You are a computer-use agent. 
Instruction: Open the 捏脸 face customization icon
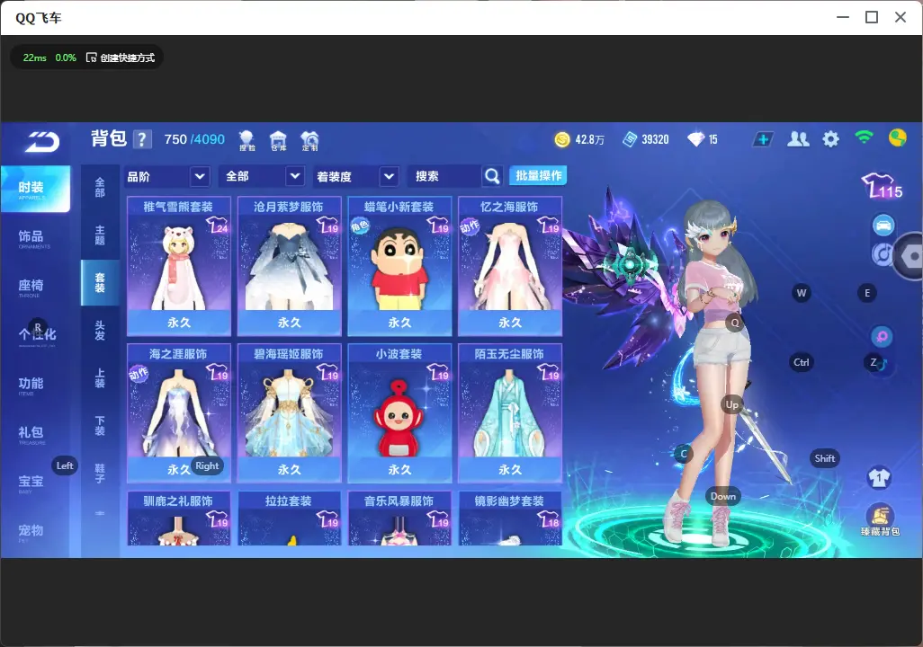pyautogui.click(x=246, y=140)
